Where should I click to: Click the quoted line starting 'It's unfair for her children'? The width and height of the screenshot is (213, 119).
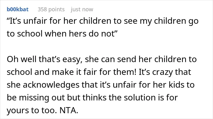pos(103,21)
